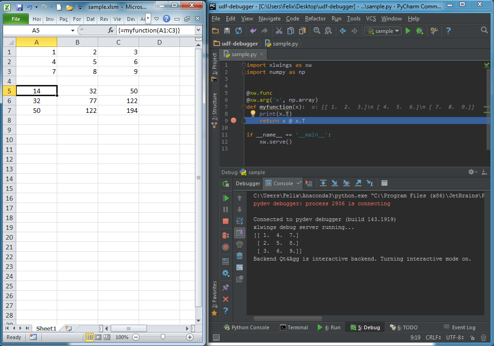Clear console with trash icon
This screenshot has width=494, height=346.
(x=240, y=256)
